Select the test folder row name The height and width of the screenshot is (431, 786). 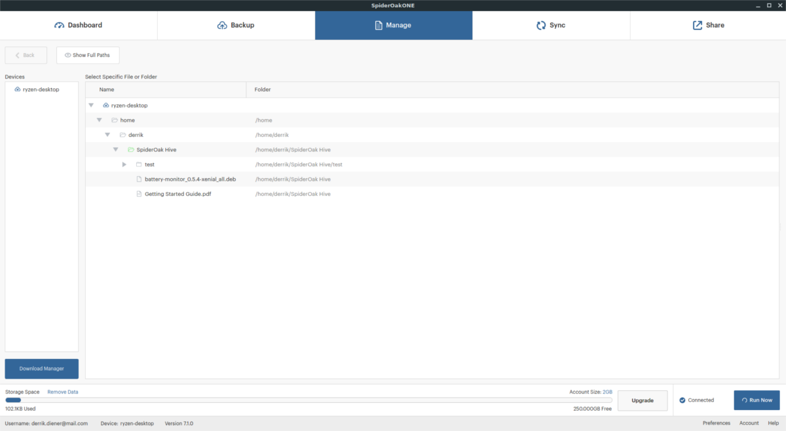tap(149, 164)
